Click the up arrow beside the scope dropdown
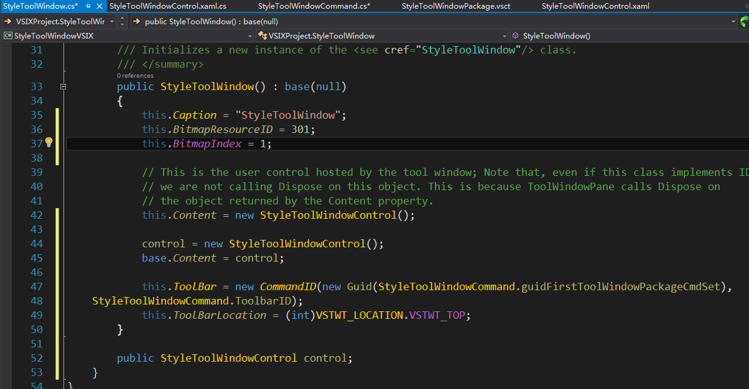Image resolution: width=749 pixels, height=389 pixels. (x=122, y=19)
